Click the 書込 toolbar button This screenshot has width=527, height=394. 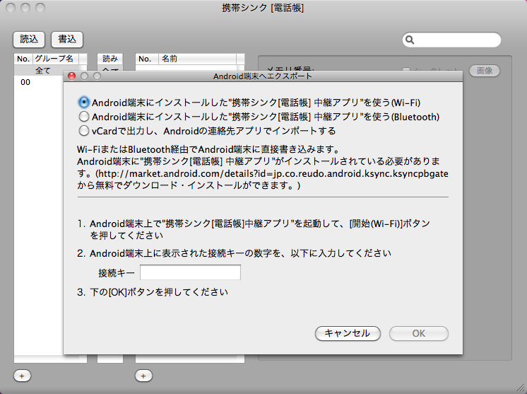pyautogui.click(x=66, y=39)
